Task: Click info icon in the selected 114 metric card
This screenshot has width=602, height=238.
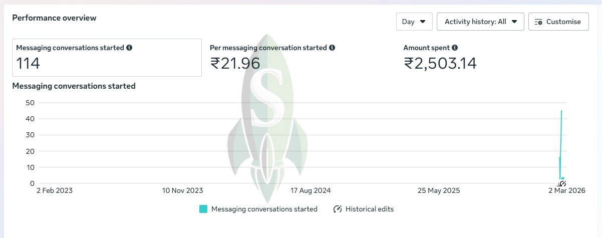Action: (129, 48)
